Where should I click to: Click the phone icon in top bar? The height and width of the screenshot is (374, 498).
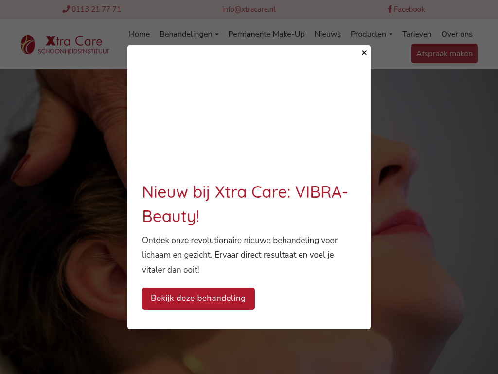(66, 9)
